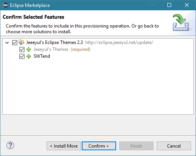Viewport: 196px width, 156px height.
Task: Click the disabled Finish button
Action: pyautogui.click(x=136, y=146)
